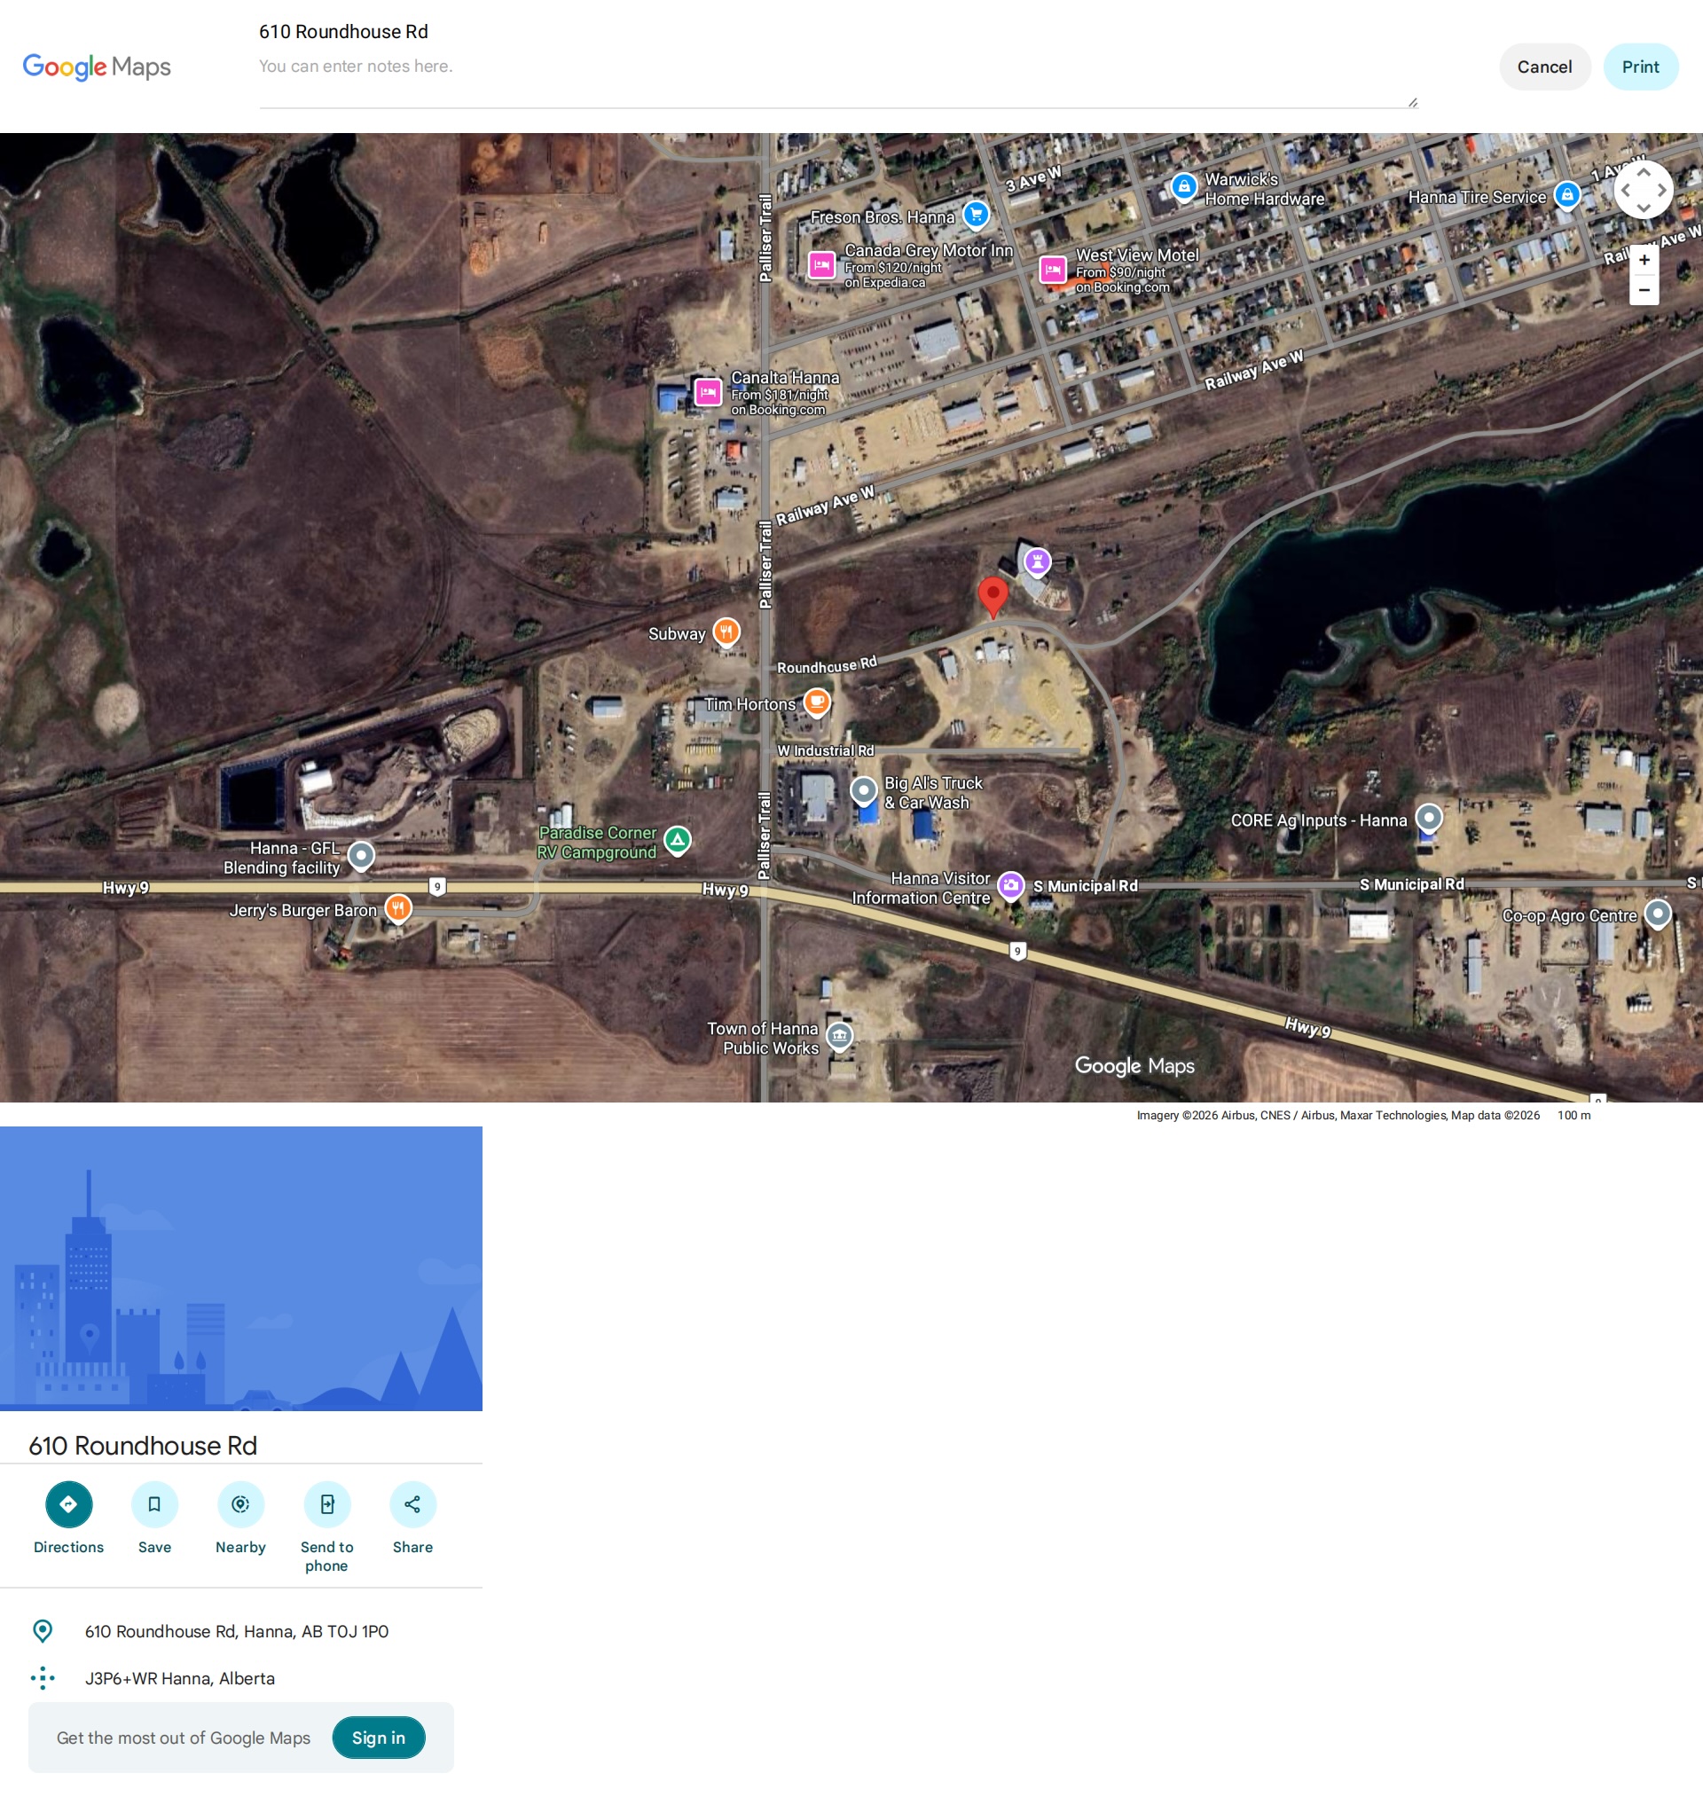Click the Google Maps logo in the header
Image resolution: width=1703 pixels, height=1797 pixels.
click(98, 67)
